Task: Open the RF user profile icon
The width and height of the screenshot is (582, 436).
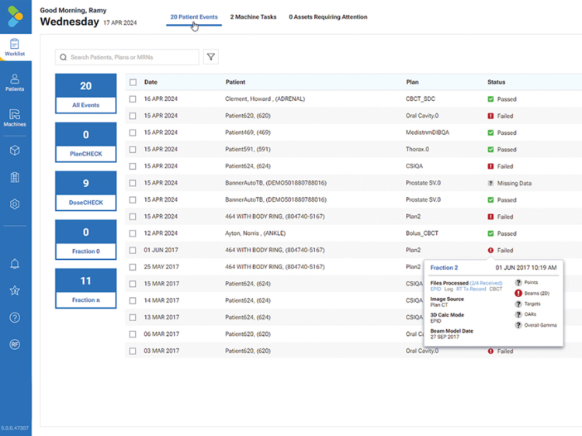Action: (15, 344)
